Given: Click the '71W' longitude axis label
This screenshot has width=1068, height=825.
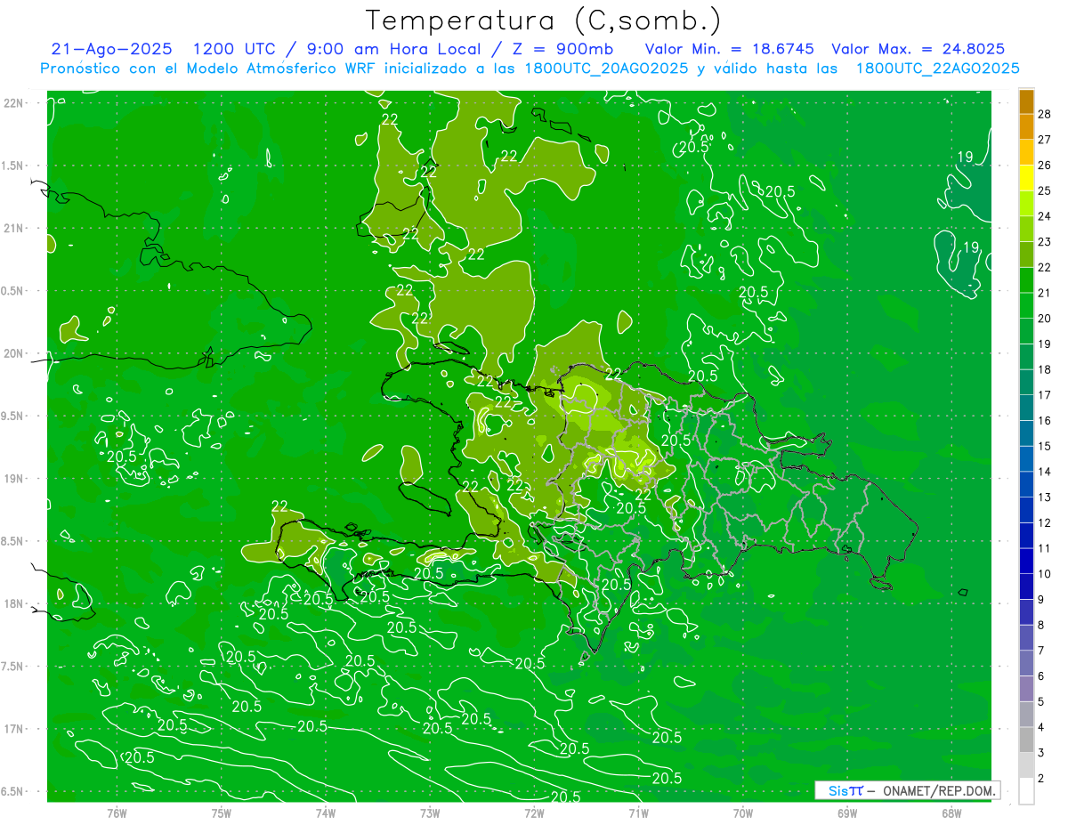Looking at the screenshot, I should 638,813.
